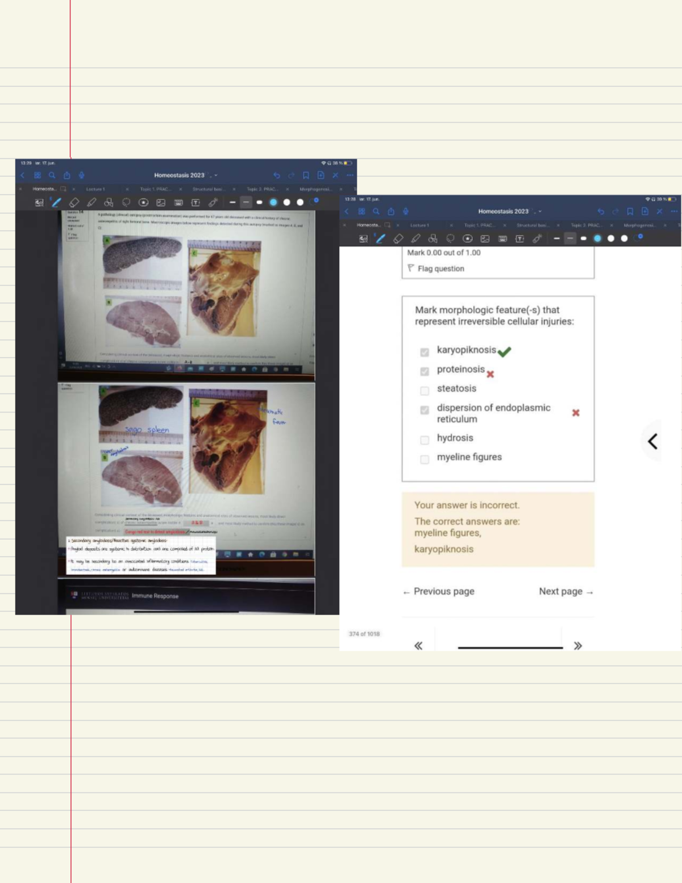This screenshot has width=682, height=883.
Task: Click the share icon above the quiz question
Action: click(391, 212)
